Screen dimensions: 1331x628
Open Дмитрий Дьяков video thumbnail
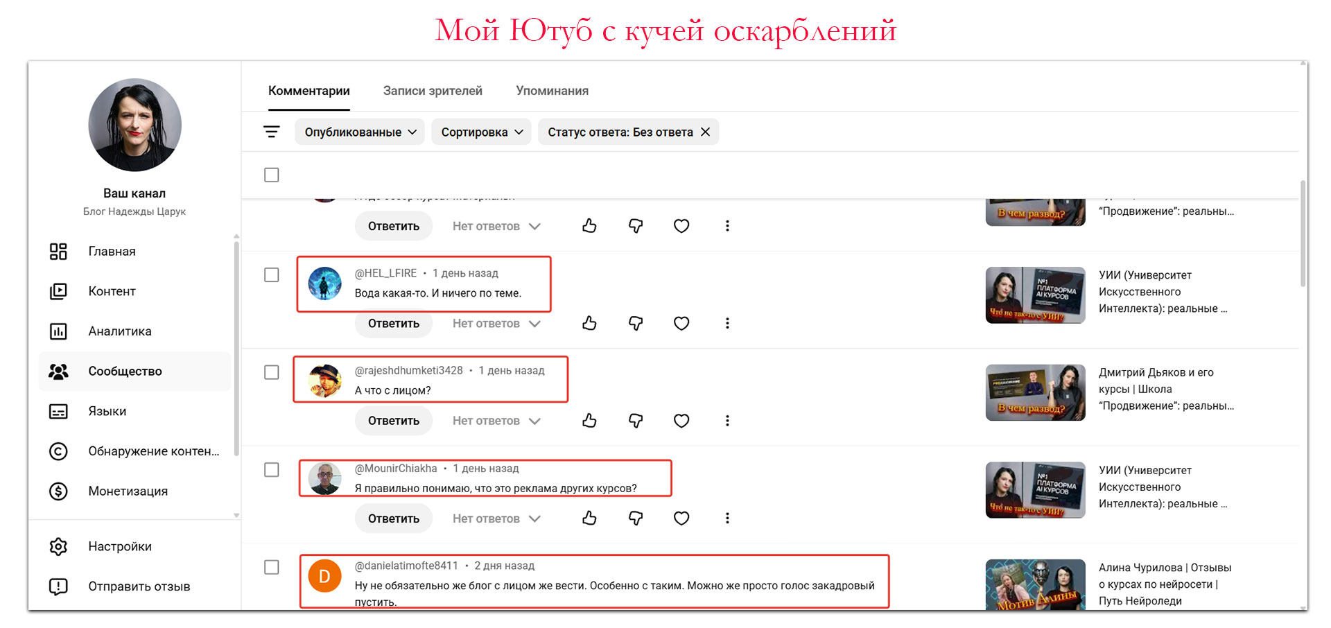coord(1035,392)
